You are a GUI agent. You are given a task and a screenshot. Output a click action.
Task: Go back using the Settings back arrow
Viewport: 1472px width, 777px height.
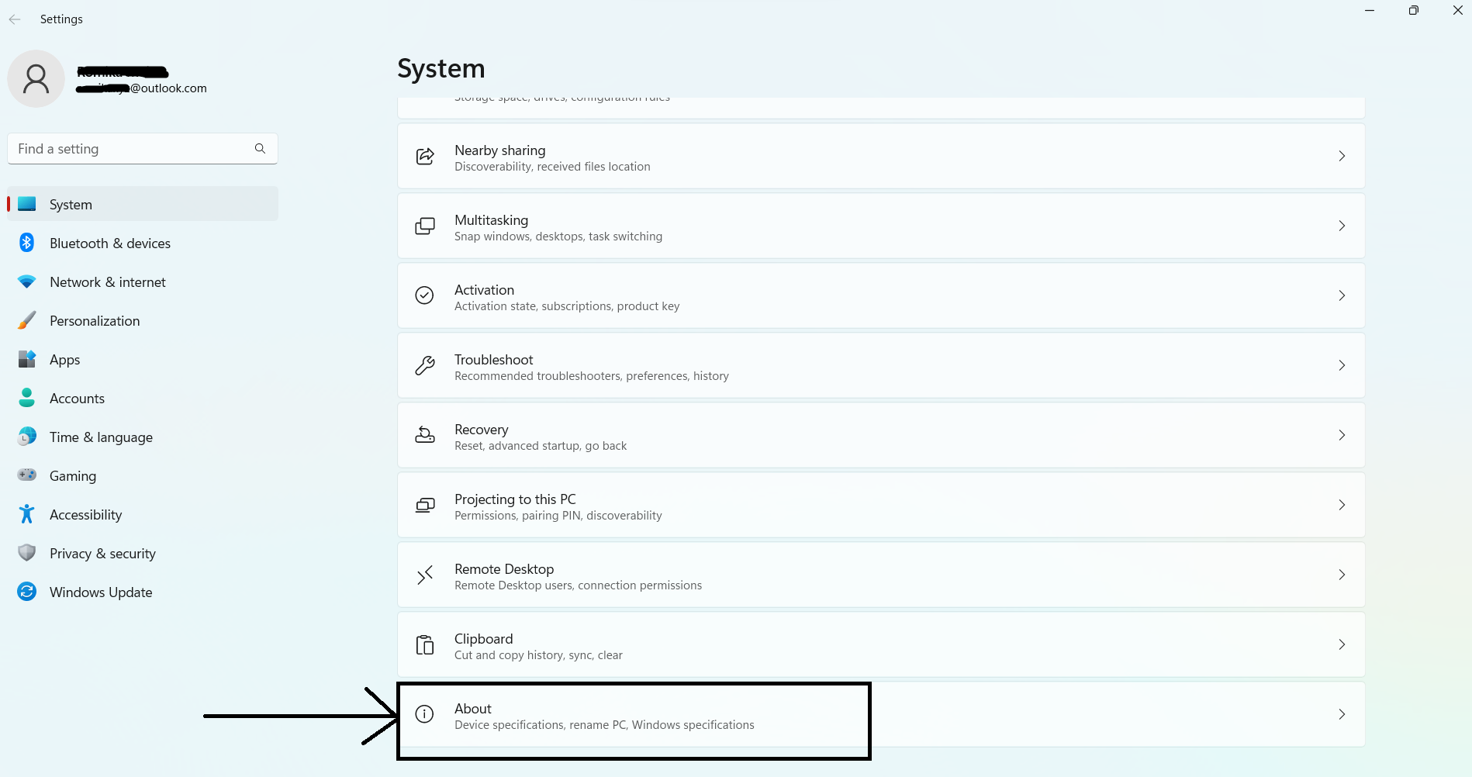[15, 19]
